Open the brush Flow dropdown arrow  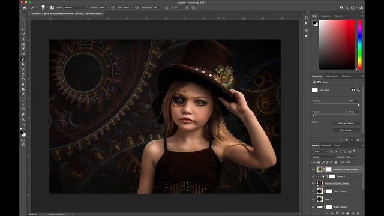tap(131, 8)
